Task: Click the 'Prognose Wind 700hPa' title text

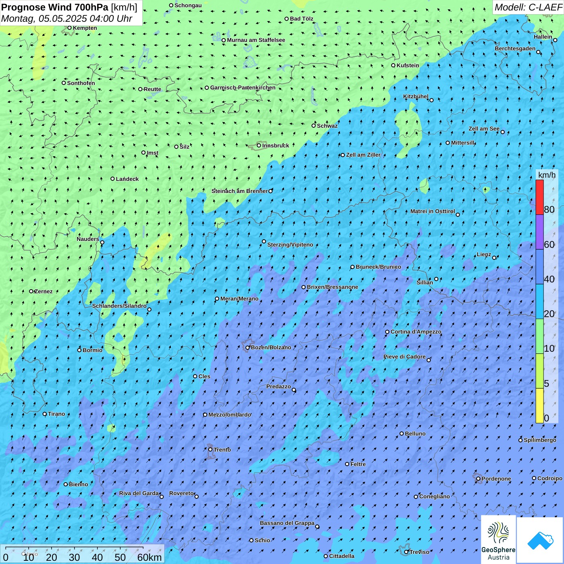Action: point(55,7)
